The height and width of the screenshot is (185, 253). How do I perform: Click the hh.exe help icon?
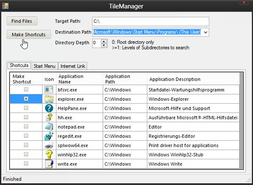point(49,118)
